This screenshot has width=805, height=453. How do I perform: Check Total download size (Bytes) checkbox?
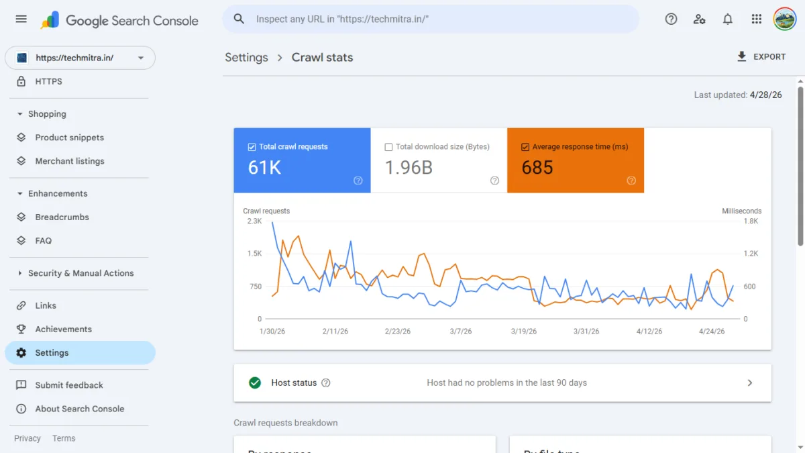tap(388, 147)
